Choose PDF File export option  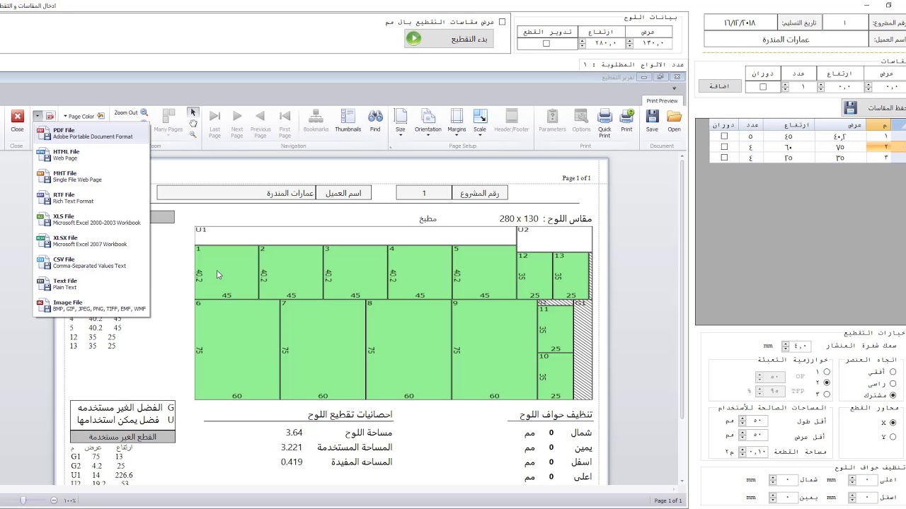(x=92, y=133)
